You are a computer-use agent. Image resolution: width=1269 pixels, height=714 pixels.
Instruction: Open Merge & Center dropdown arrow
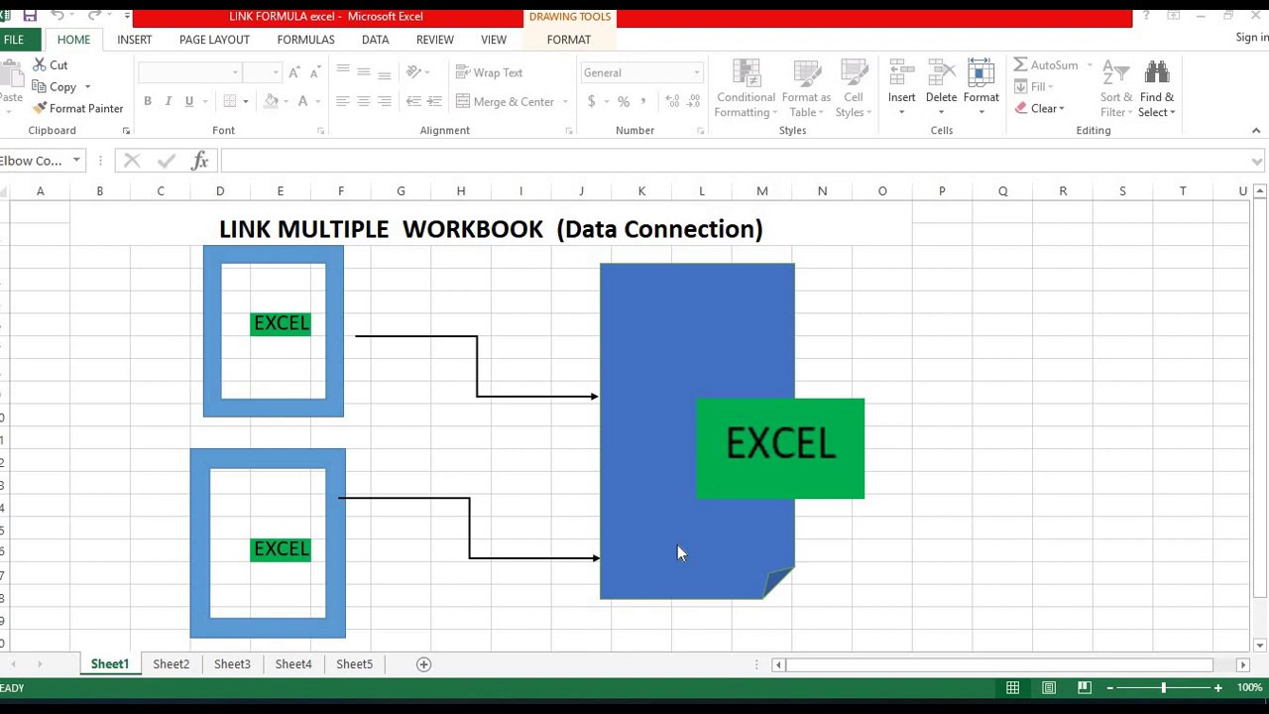click(565, 101)
